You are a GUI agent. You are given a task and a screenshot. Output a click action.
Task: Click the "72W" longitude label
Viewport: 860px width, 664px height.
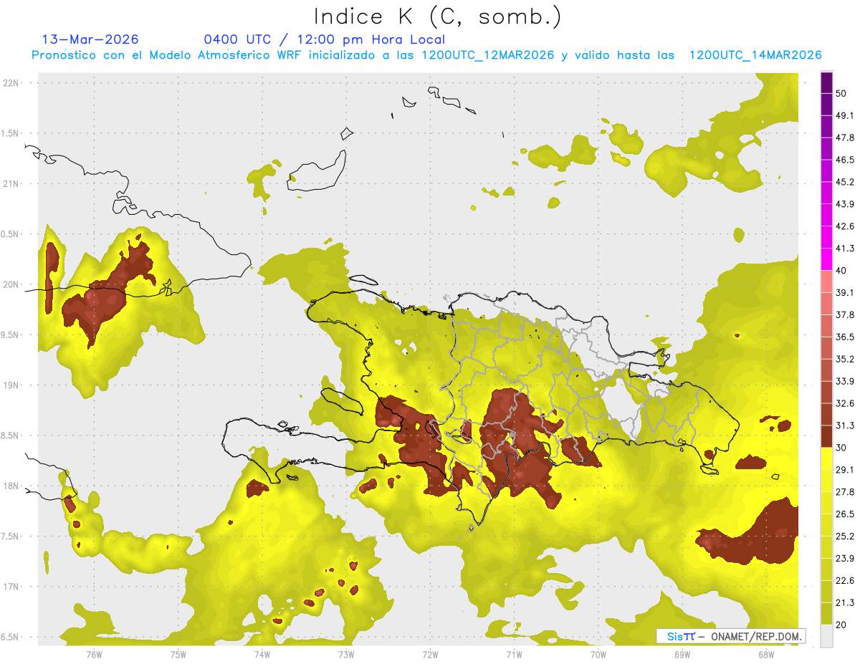coord(430,654)
